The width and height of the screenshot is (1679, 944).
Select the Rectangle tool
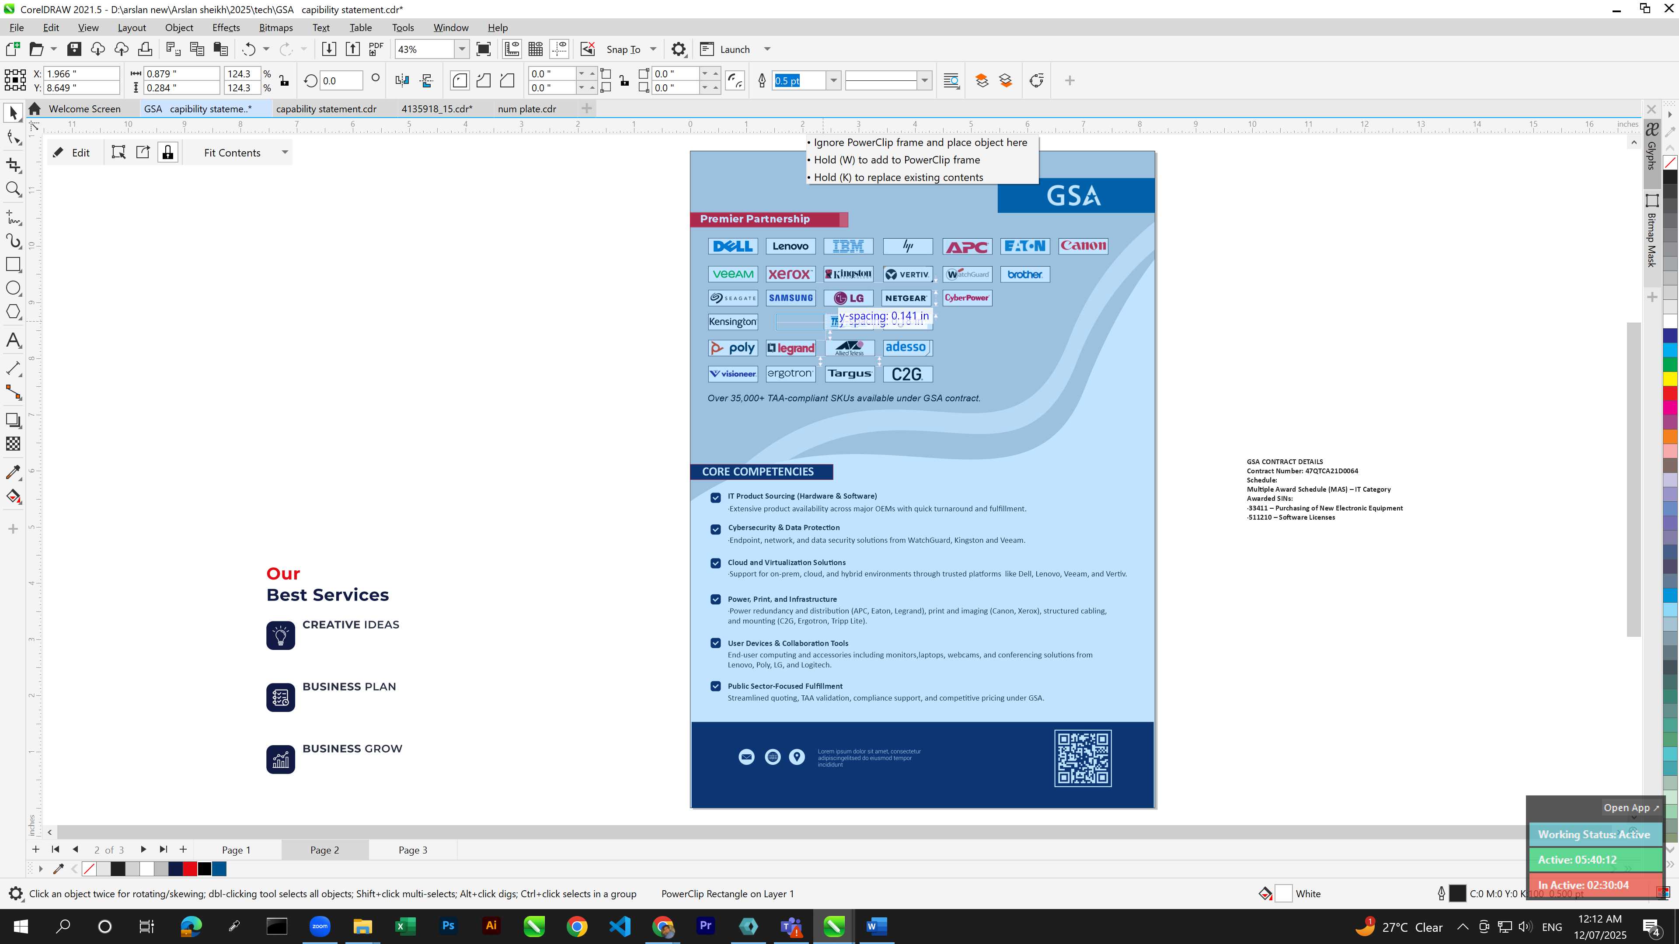click(x=13, y=264)
